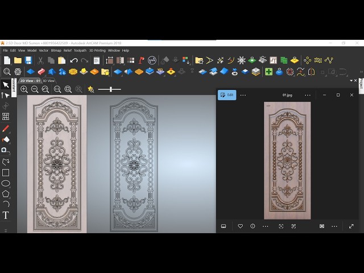The height and width of the screenshot is (273, 364).
Task: Open relief clipart folder with yellow star
Action: tap(105, 72)
